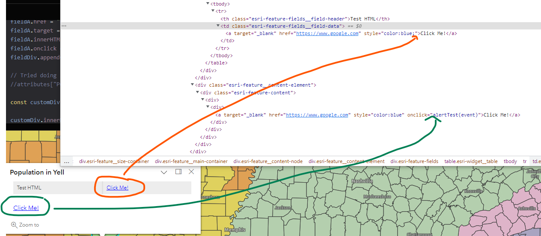The height and width of the screenshot is (236, 541).
Task: Collapse the tr node in DevTools
Action: pos(213,11)
